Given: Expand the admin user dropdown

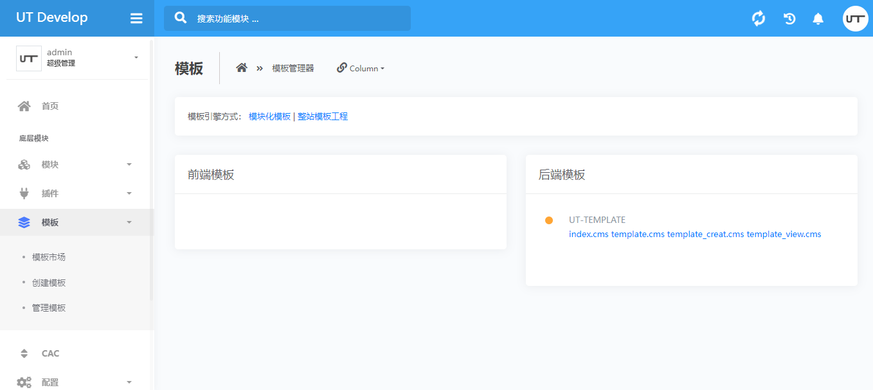Looking at the screenshot, I should click(x=136, y=58).
